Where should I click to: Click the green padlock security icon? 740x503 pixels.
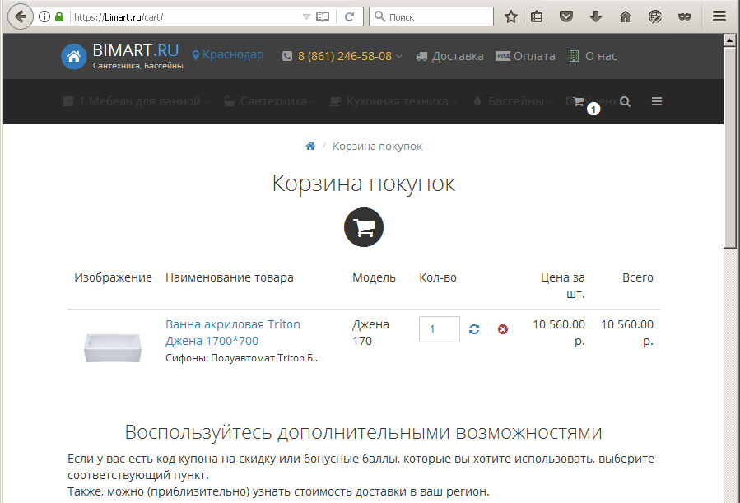[59, 17]
